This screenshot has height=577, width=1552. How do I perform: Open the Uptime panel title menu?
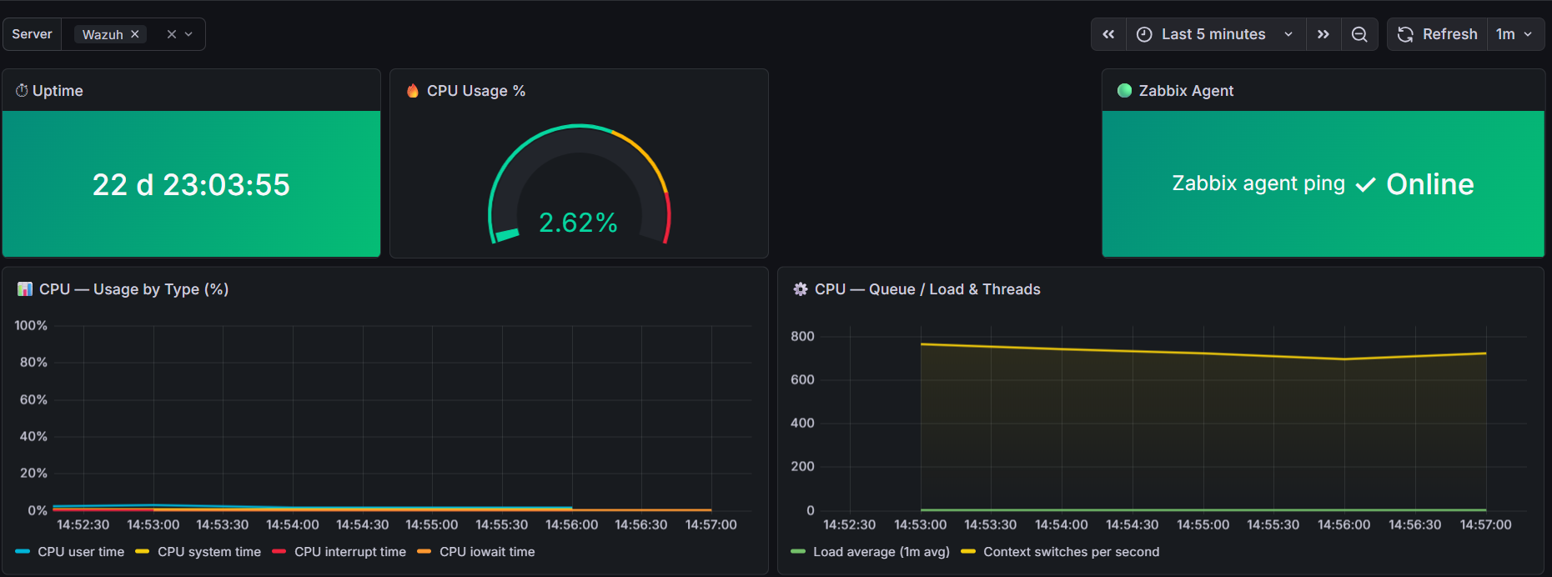tap(58, 91)
